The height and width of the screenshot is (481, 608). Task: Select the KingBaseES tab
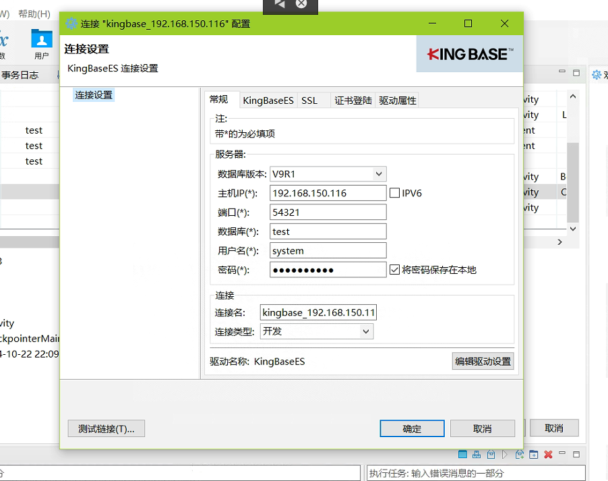point(268,101)
